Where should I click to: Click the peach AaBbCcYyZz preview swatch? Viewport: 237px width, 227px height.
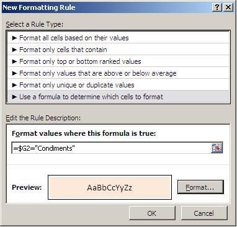tap(110, 187)
